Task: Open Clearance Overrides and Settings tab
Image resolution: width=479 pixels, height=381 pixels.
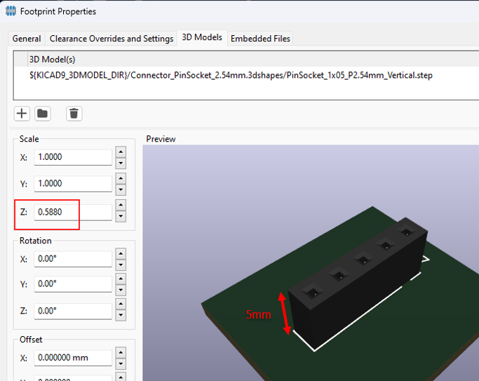Action: pyautogui.click(x=112, y=39)
